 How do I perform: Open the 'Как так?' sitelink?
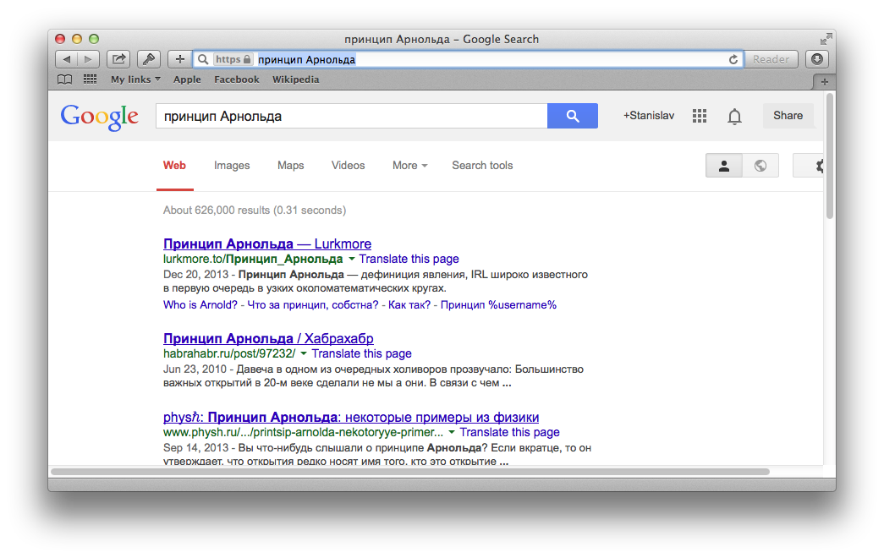tap(409, 305)
